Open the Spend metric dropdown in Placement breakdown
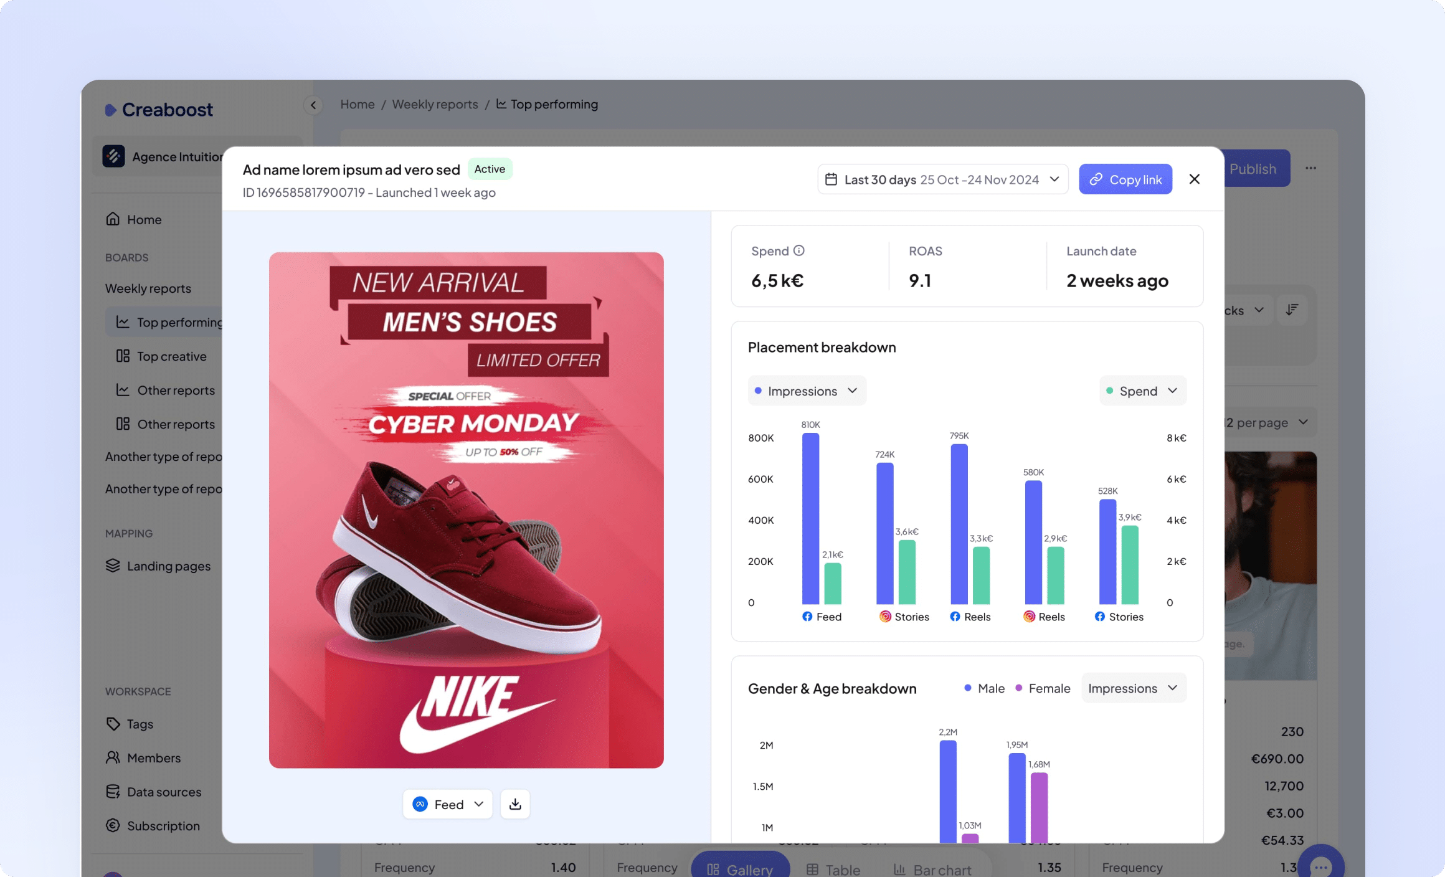Image resolution: width=1445 pixels, height=877 pixels. [1142, 391]
